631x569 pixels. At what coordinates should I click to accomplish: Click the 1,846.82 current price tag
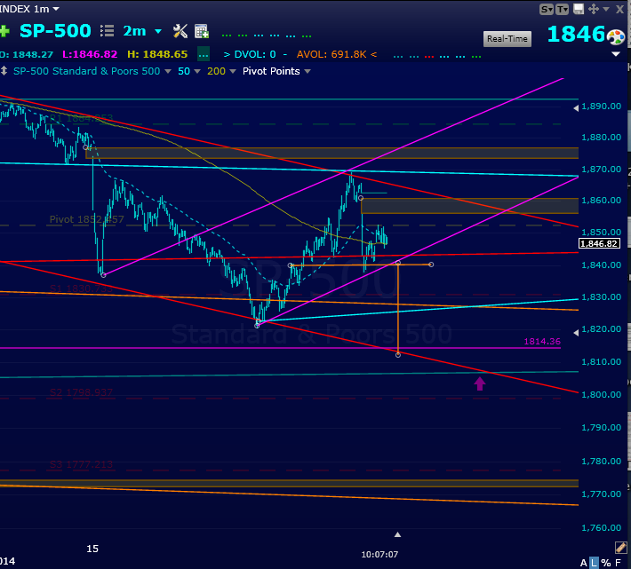pos(599,243)
